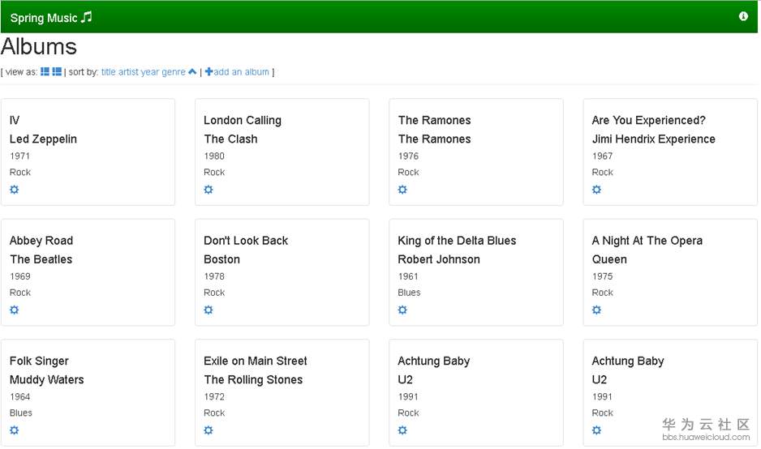Click the Spring Music brand in the header

coord(51,18)
